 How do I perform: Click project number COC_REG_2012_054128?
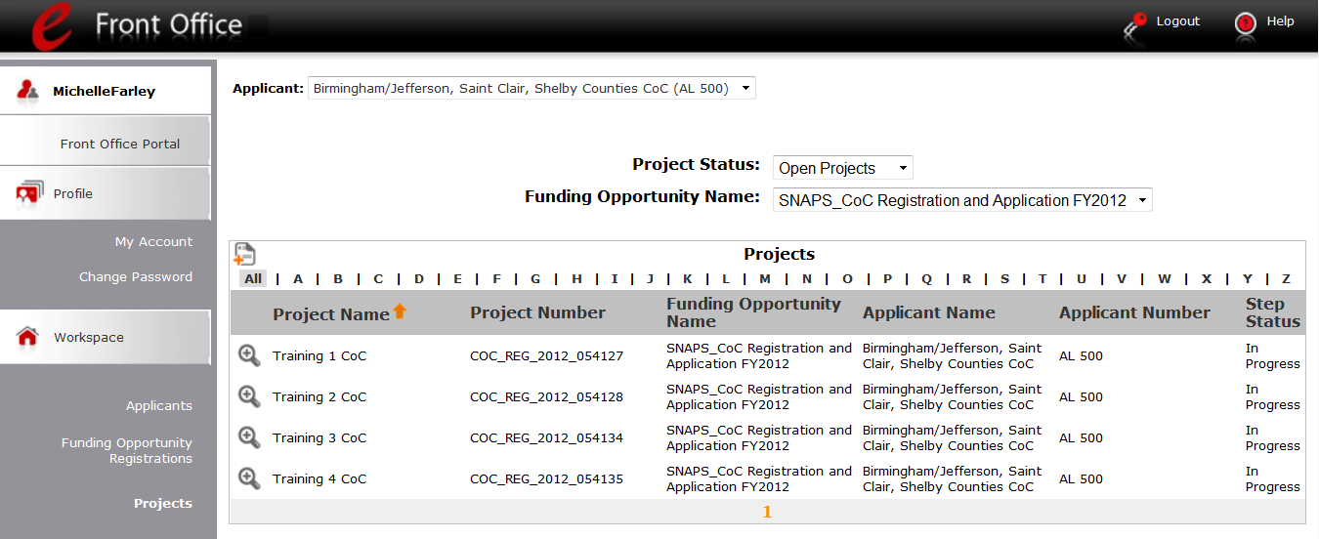[x=546, y=396]
